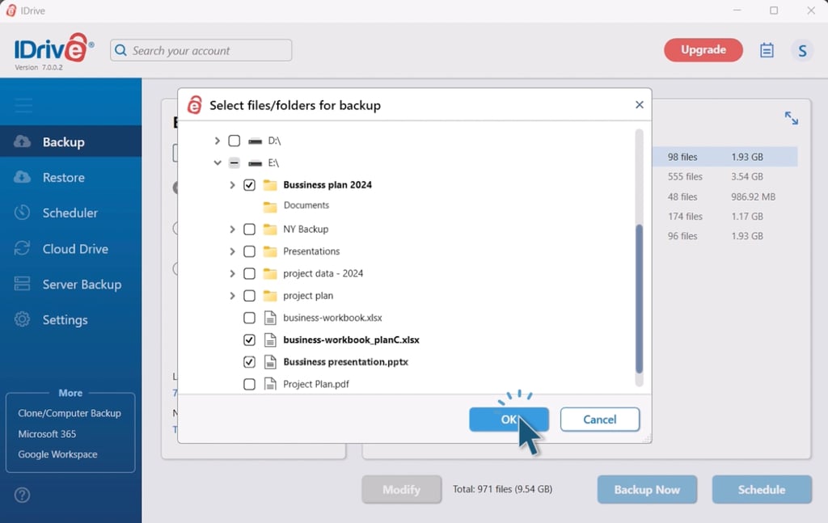
Task: Click OK to confirm file selection
Action: click(509, 420)
